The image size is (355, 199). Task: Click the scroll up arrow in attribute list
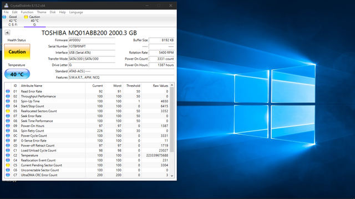coord(172,85)
